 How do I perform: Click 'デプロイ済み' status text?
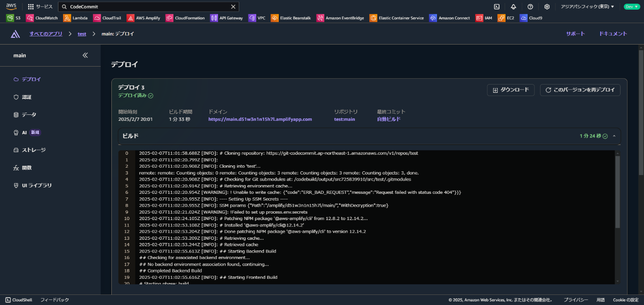point(132,96)
